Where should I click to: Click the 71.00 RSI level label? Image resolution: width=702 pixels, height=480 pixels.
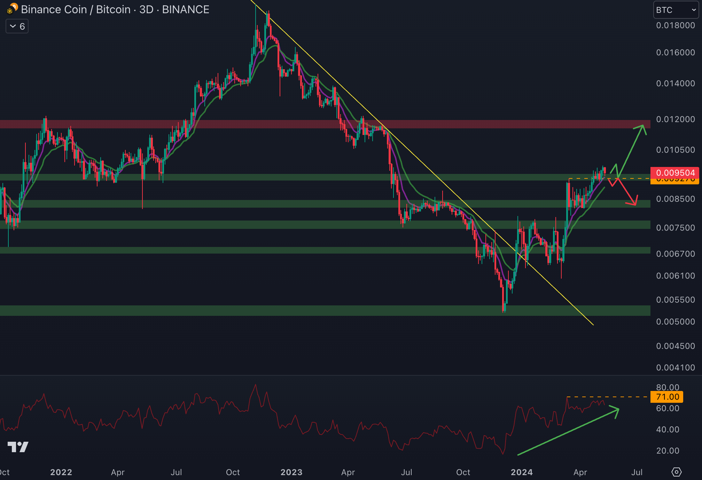[x=667, y=397]
